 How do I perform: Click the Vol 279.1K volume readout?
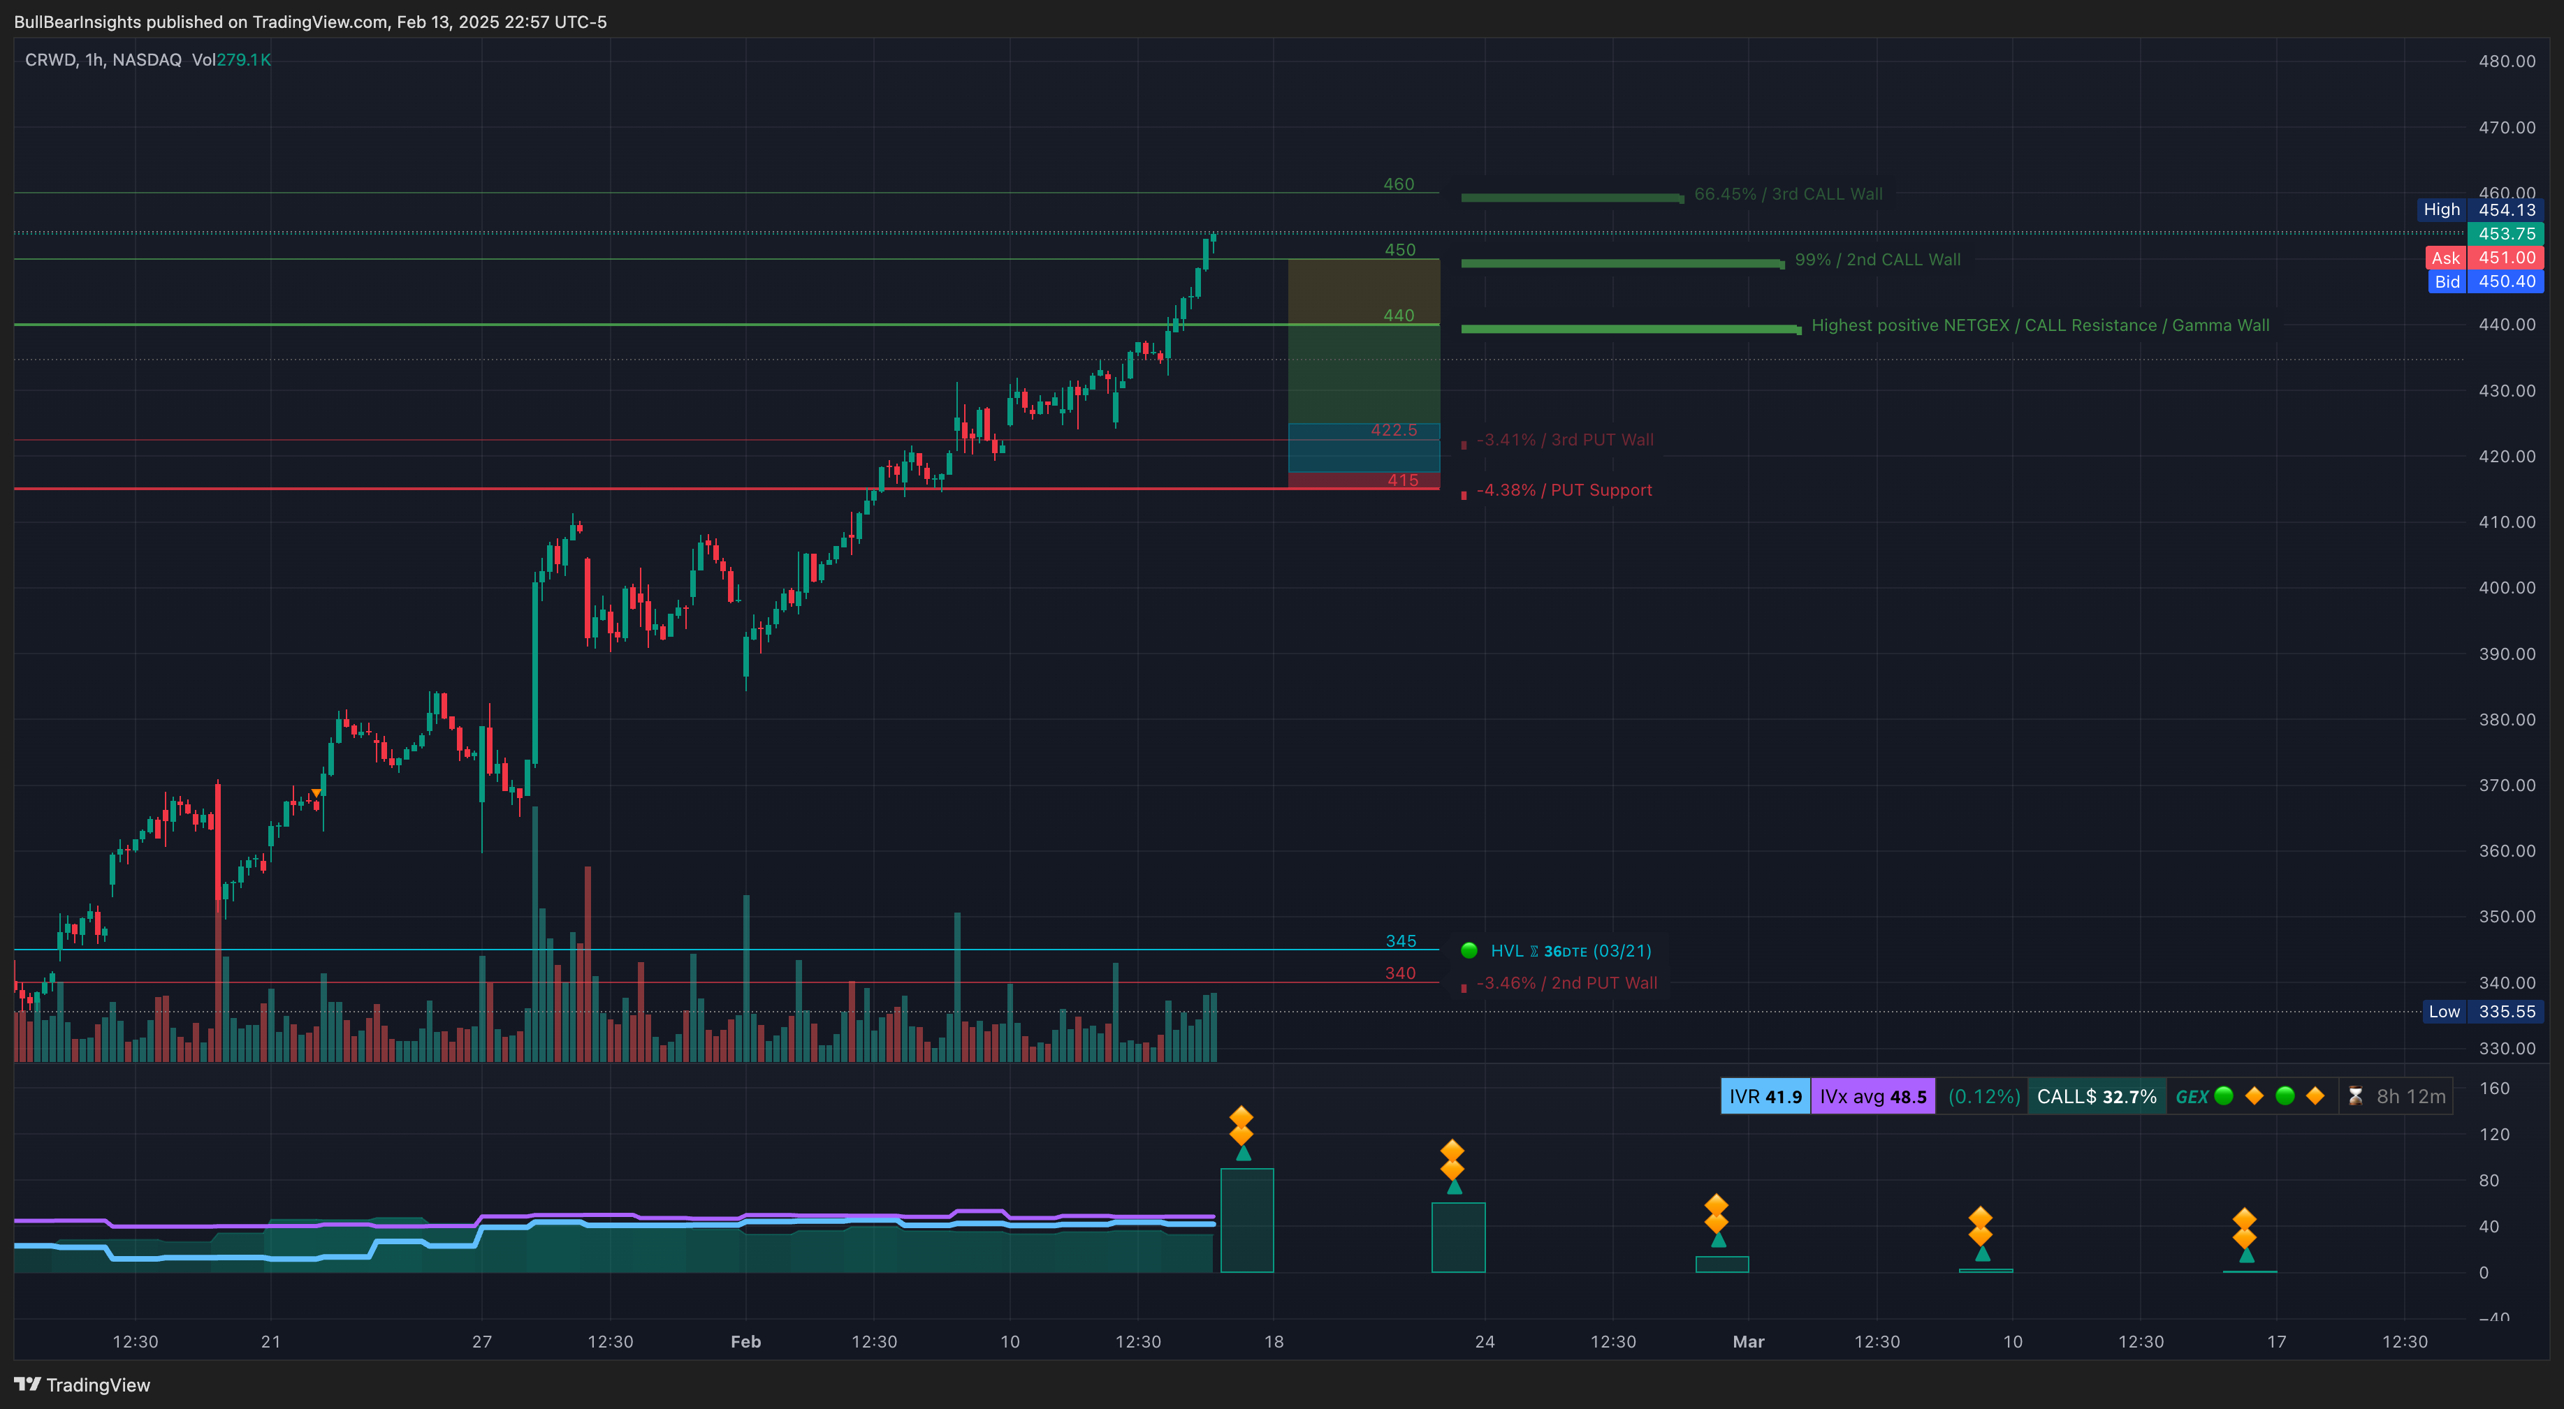pos(232,60)
